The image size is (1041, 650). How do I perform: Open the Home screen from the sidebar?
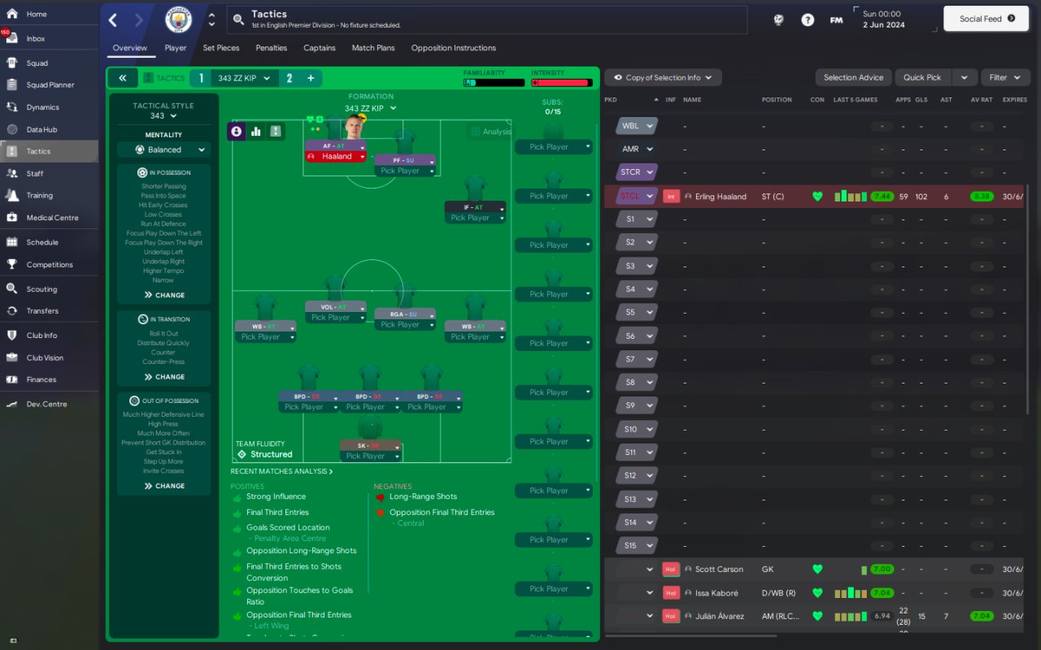37,14
